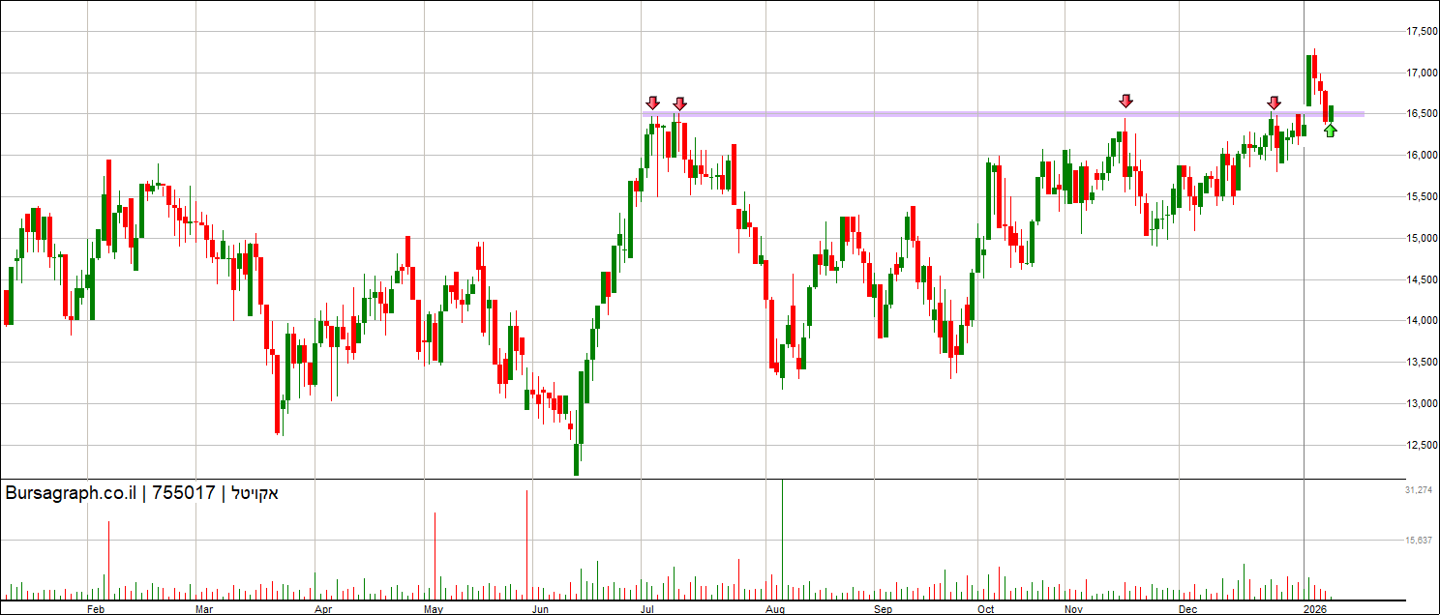Image resolution: width=1440 pixels, height=615 pixels.
Task: Click the 15,637 volume axis label
Action: pyautogui.click(x=1419, y=541)
